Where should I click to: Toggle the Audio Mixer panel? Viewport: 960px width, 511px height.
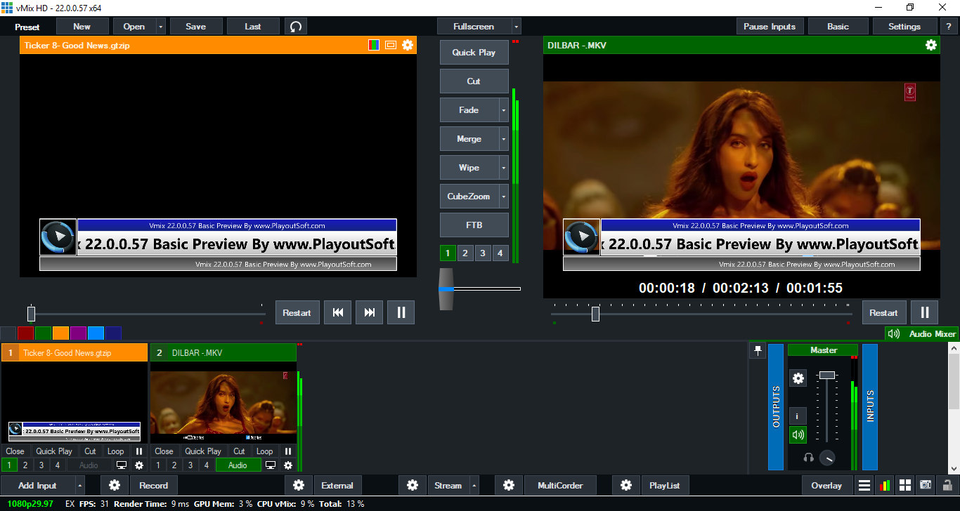click(x=921, y=334)
